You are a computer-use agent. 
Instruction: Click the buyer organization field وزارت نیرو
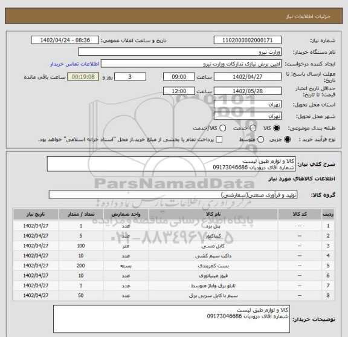(x=179, y=52)
